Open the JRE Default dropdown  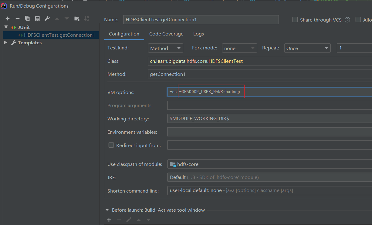(269, 177)
